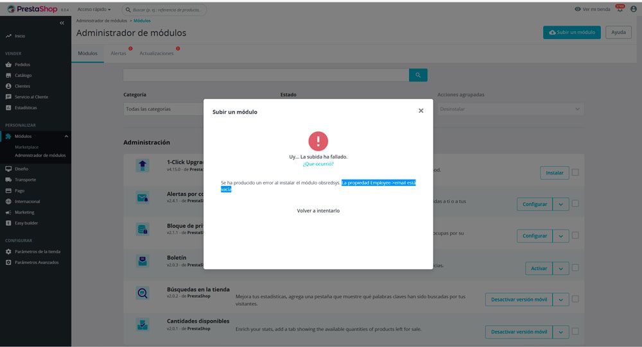Click the Activar button for Boletín
This screenshot has width=642, height=347.
[539, 269]
